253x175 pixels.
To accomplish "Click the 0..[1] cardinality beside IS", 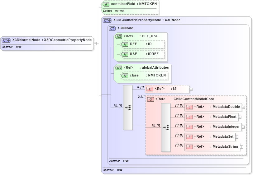I will coord(141,87).
